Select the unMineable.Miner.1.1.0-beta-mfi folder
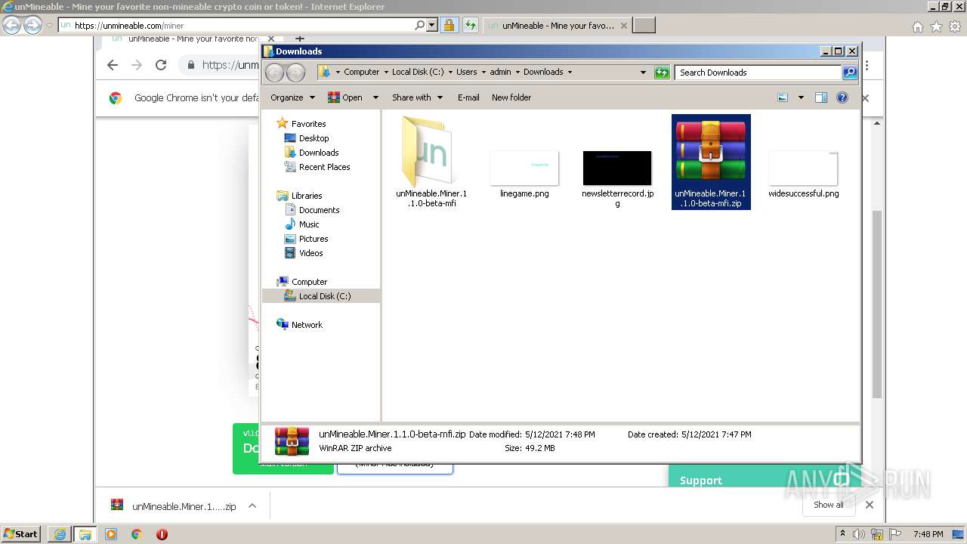Screen dimensions: 967x544 point(431,161)
